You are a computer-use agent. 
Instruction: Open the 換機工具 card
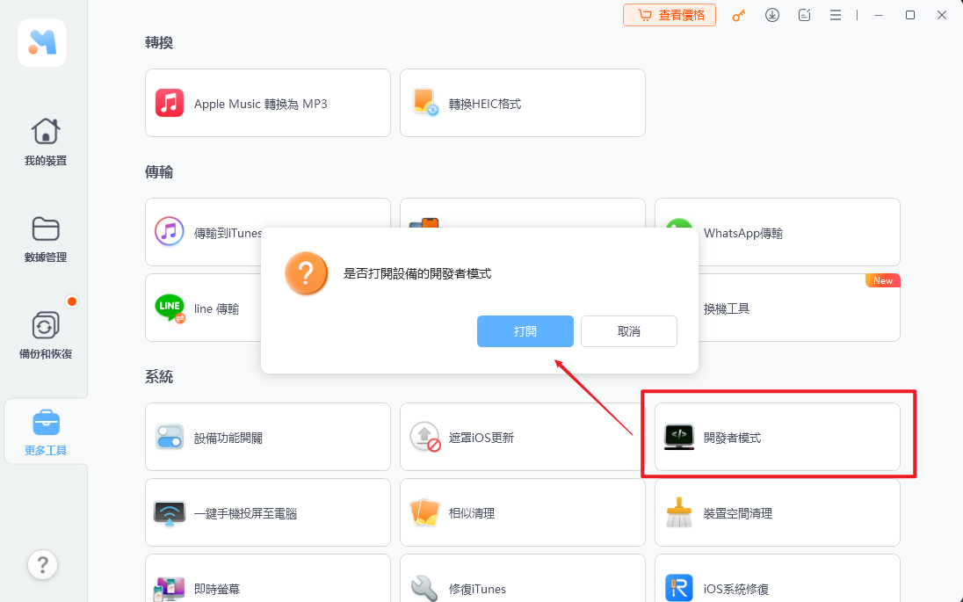pyautogui.click(x=799, y=308)
